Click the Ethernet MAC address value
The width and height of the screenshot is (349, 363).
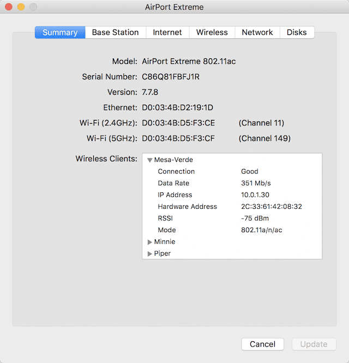point(177,107)
